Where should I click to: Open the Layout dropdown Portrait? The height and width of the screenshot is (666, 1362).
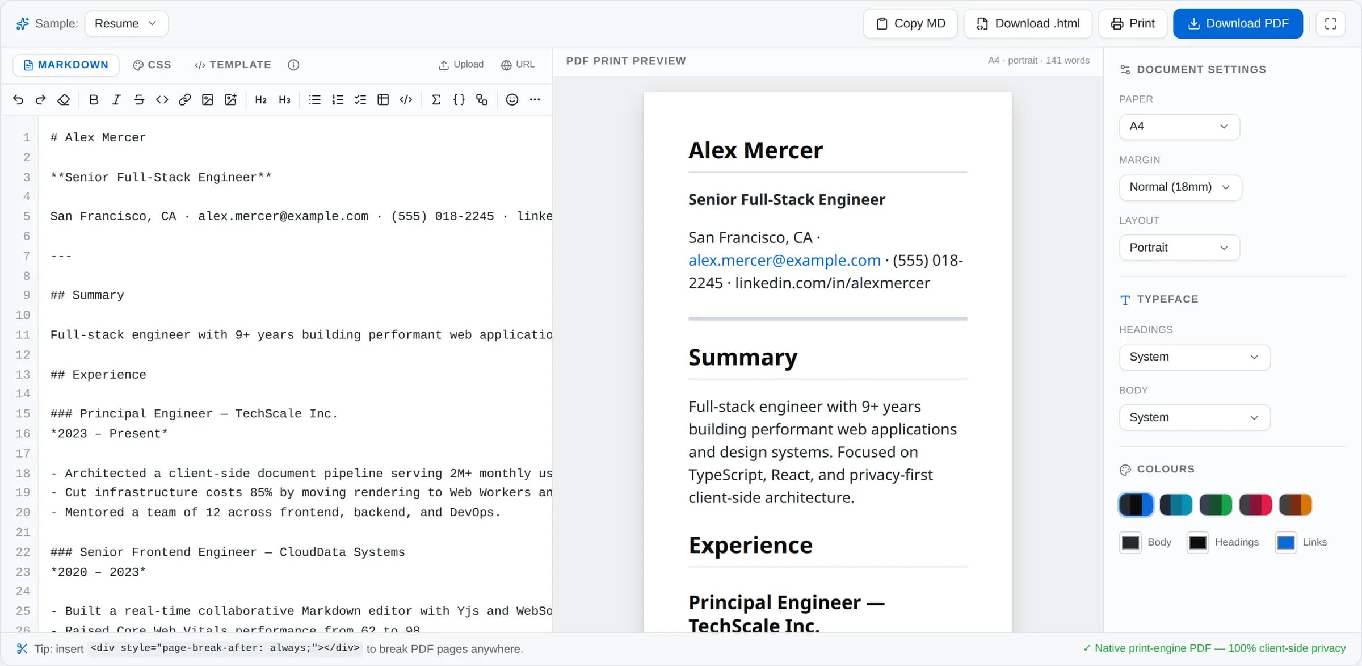coord(1179,248)
